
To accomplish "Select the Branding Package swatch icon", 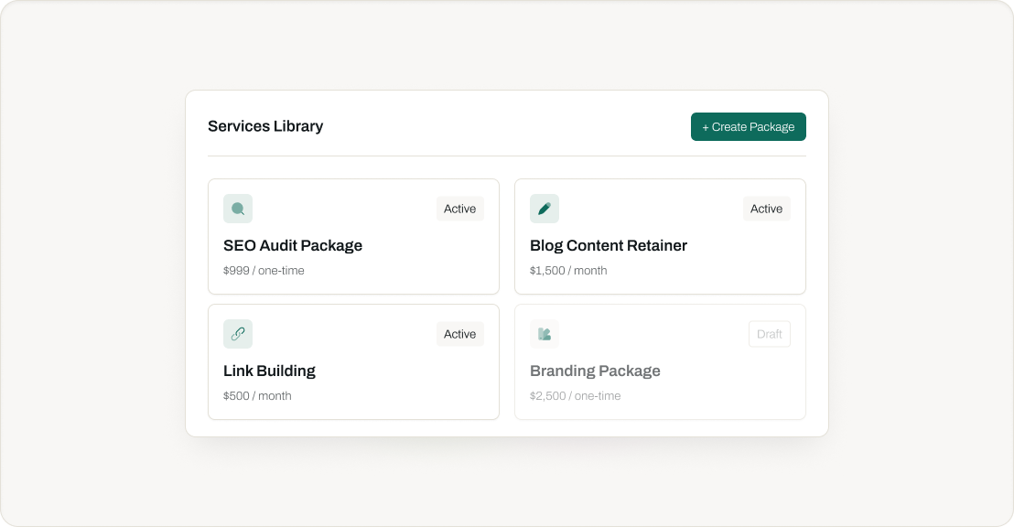I will (x=545, y=334).
